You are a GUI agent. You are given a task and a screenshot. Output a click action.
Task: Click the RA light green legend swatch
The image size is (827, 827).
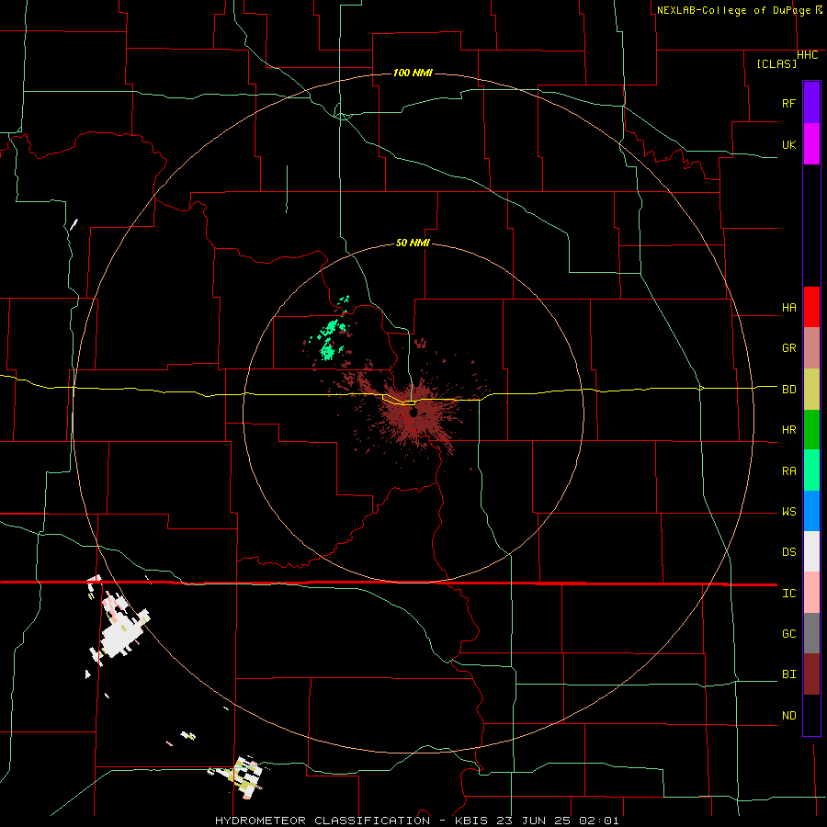pos(811,470)
